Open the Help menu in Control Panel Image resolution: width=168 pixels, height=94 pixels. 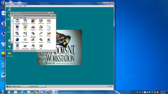pyautogui.click(x=25, y=17)
